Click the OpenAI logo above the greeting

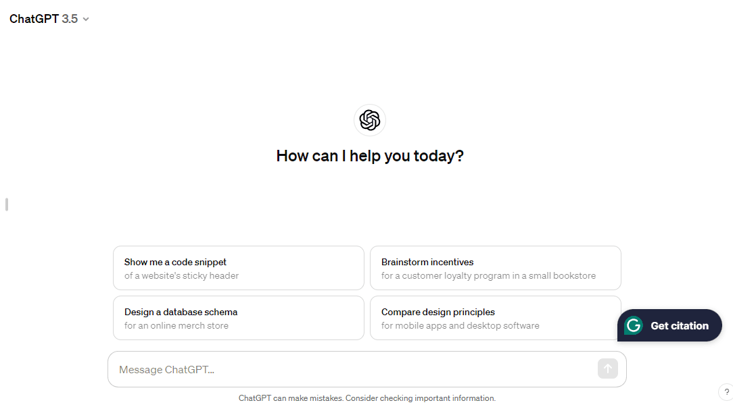[x=370, y=120]
